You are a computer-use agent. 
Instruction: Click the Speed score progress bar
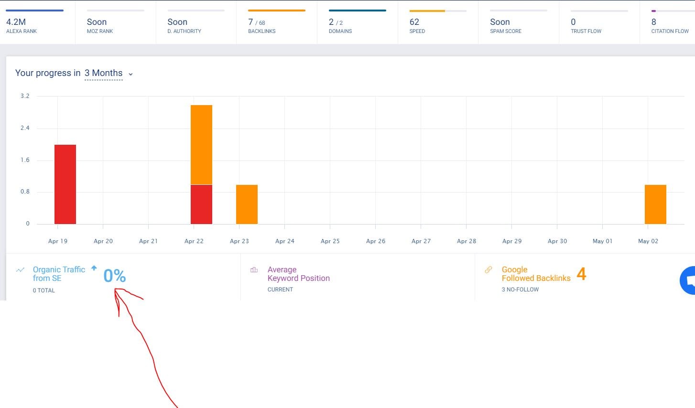(x=438, y=11)
